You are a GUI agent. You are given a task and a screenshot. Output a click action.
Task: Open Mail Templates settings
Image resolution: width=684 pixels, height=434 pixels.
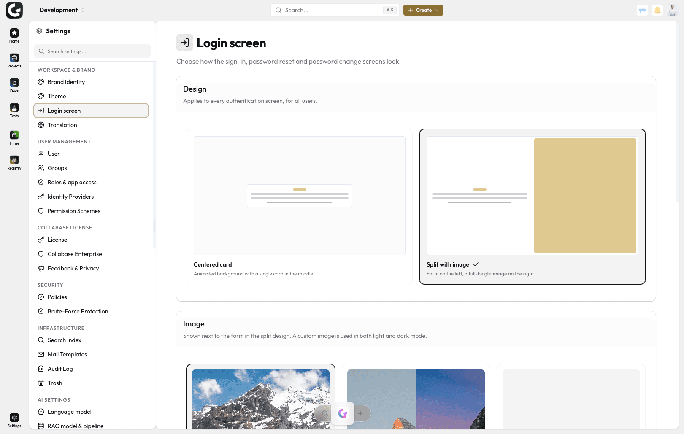coord(91,354)
